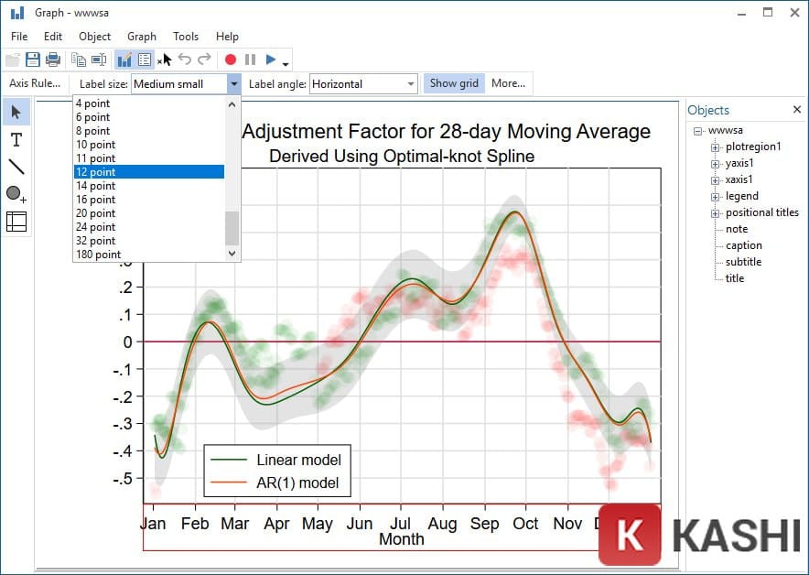The width and height of the screenshot is (809, 575).
Task: Click the Undo icon in the toolbar
Action: pyautogui.click(x=184, y=59)
